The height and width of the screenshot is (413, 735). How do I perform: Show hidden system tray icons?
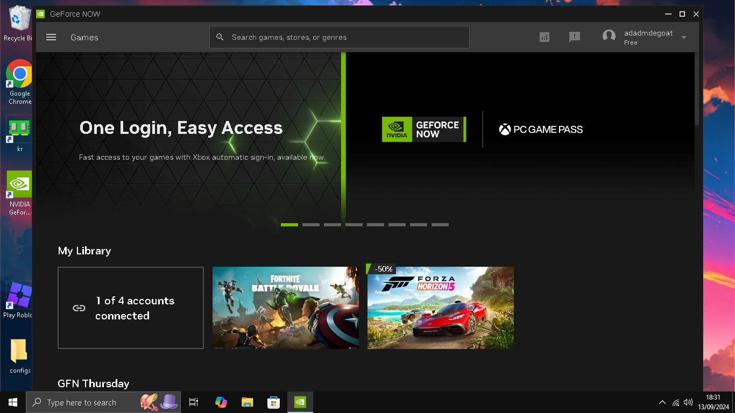[662, 402]
